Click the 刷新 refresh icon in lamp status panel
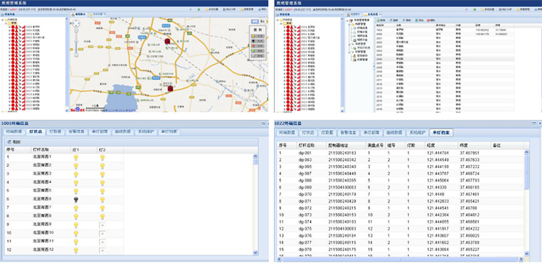542x264 pixels. [x=9, y=142]
